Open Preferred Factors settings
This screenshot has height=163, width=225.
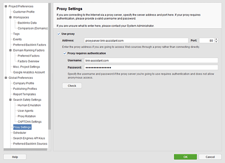pyautogui.click(x=29, y=56)
